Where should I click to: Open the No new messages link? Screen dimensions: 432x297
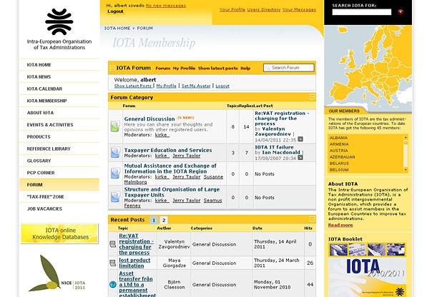tap(166, 6)
